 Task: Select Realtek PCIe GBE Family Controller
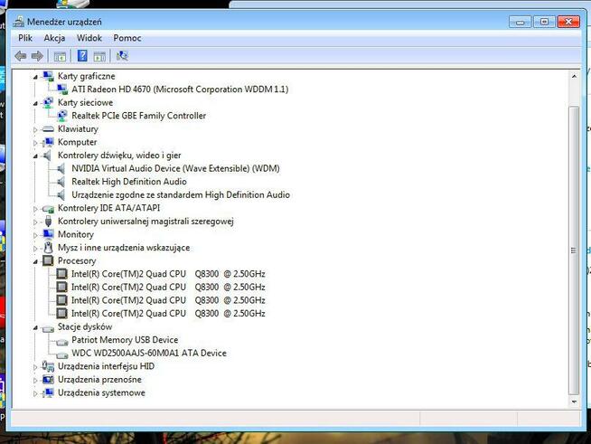pyautogui.click(x=138, y=116)
